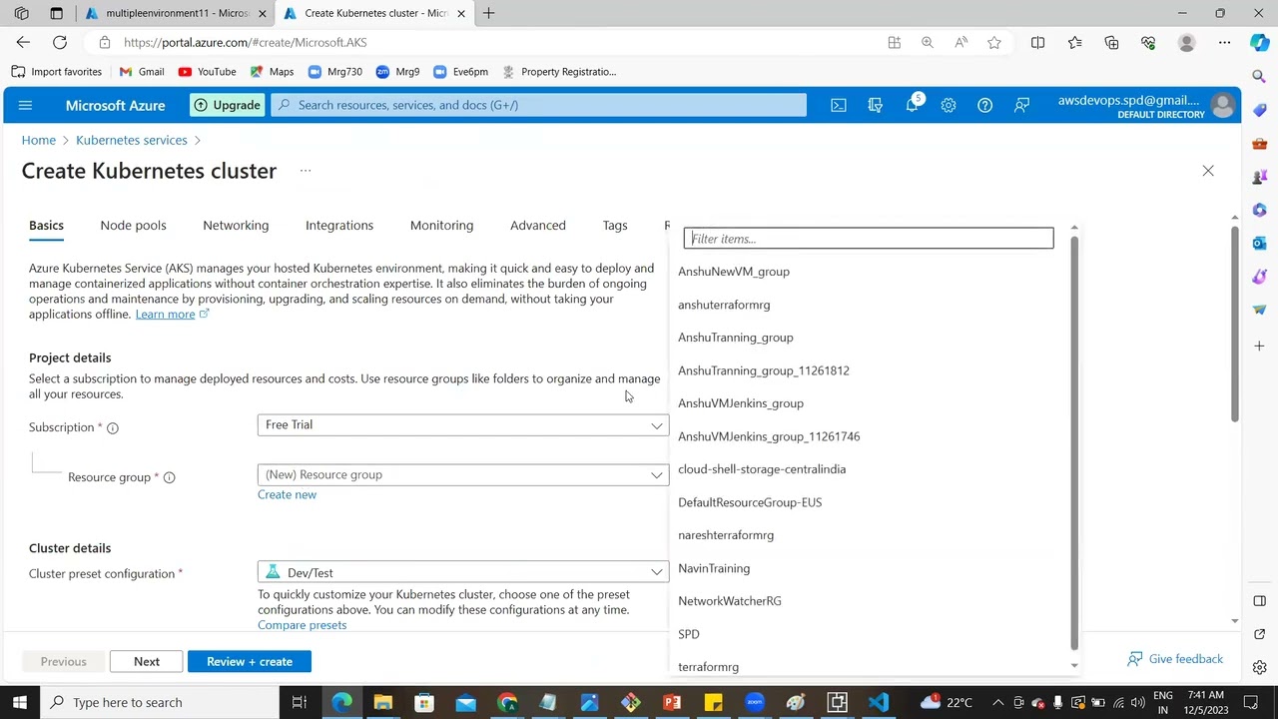
Task: Click the Upgrade button in header
Action: point(227,105)
